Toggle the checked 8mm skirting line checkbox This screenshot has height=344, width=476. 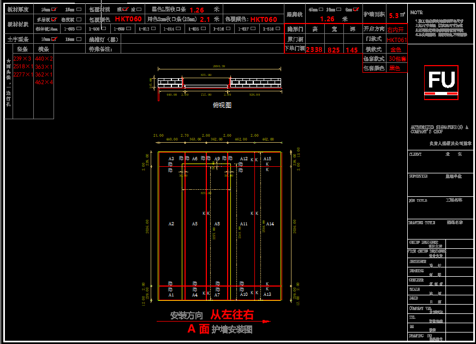click(356, 10)
